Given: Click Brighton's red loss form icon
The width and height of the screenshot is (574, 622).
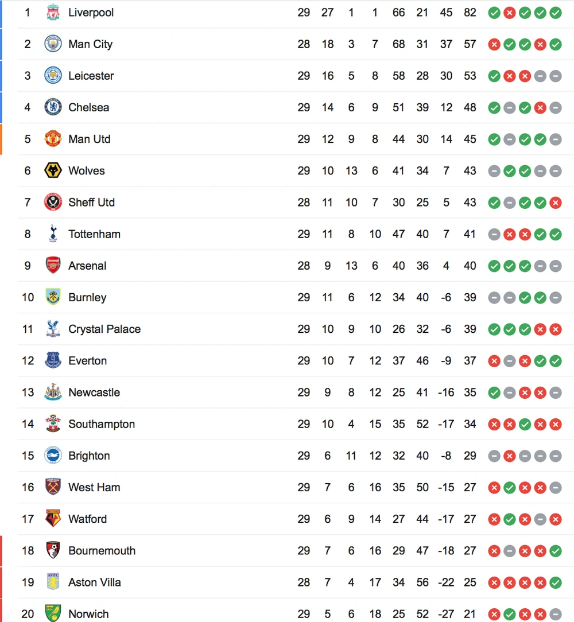Looking at the screenshot, I should tap(509, 456).
